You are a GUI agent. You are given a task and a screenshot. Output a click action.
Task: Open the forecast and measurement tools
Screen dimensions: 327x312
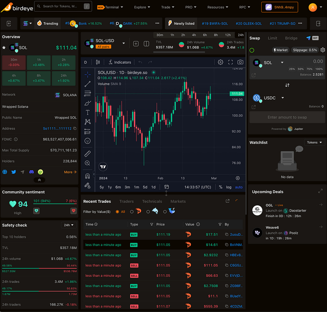pos(88,131)
